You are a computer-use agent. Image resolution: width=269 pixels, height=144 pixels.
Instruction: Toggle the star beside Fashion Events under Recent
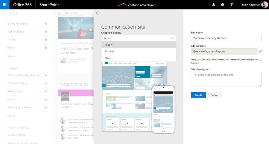(x=46, y=91)
